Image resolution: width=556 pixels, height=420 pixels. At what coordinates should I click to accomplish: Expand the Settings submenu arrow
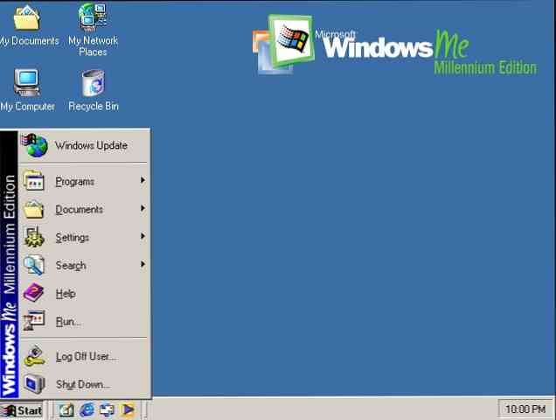click(x=142, y=237)
